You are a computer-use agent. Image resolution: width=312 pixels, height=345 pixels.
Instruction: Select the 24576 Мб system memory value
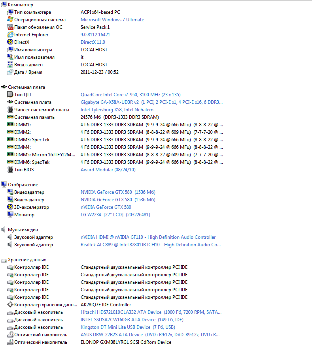(120, 117)
